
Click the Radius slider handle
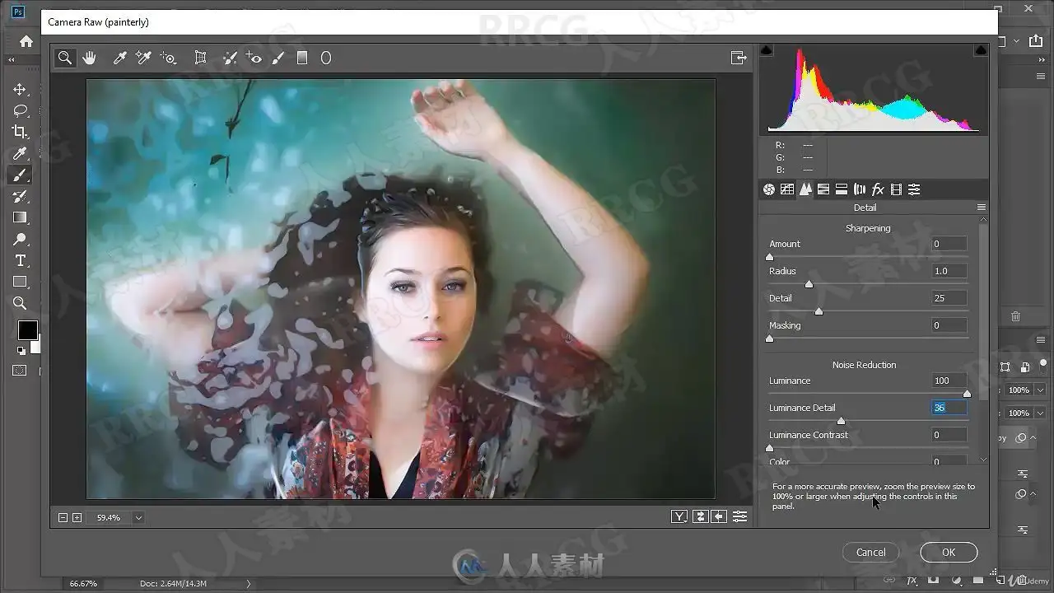coord(809,284)
